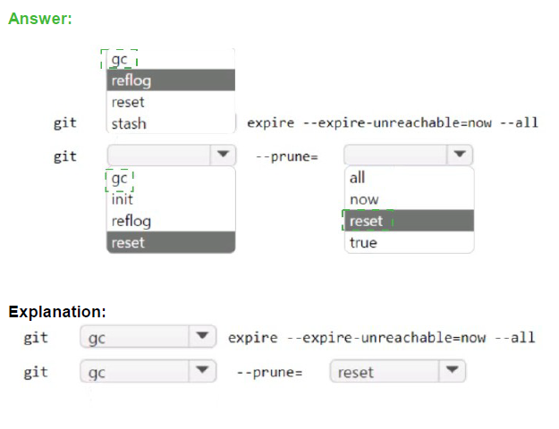
Task: Expand Explanation 'reset' prune dropdown arrow
Action: point(453,372)
